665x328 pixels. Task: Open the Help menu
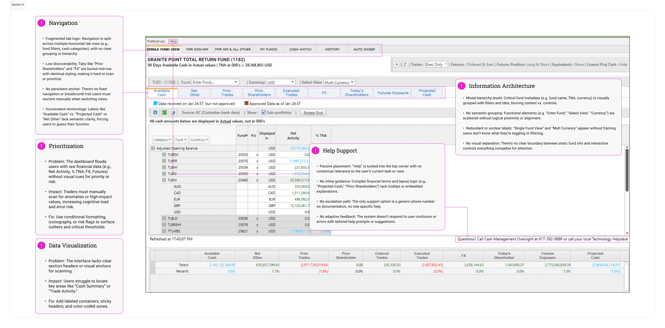pyautogui.click(x=173, y=41)
